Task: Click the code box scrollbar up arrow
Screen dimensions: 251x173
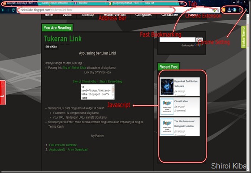Action: click(x=113, y=86)
